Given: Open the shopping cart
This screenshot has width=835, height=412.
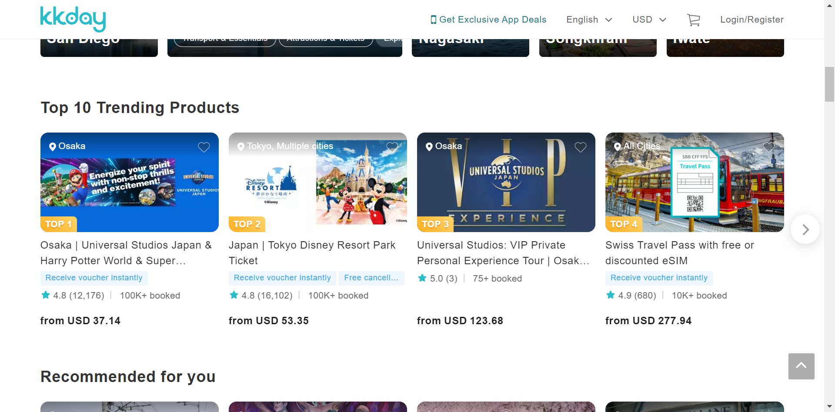Looking at the screenshot, I should [693, 20].
